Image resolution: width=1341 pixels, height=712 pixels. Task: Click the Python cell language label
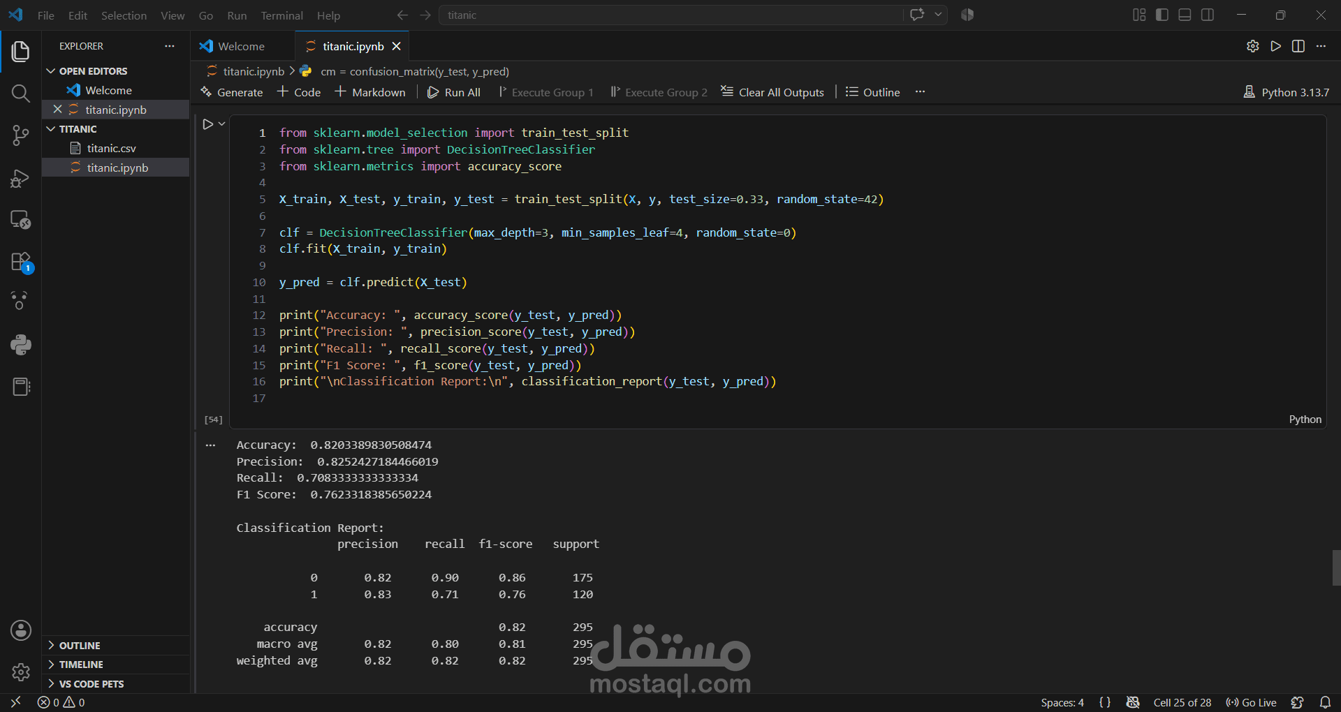[1305, 420]
